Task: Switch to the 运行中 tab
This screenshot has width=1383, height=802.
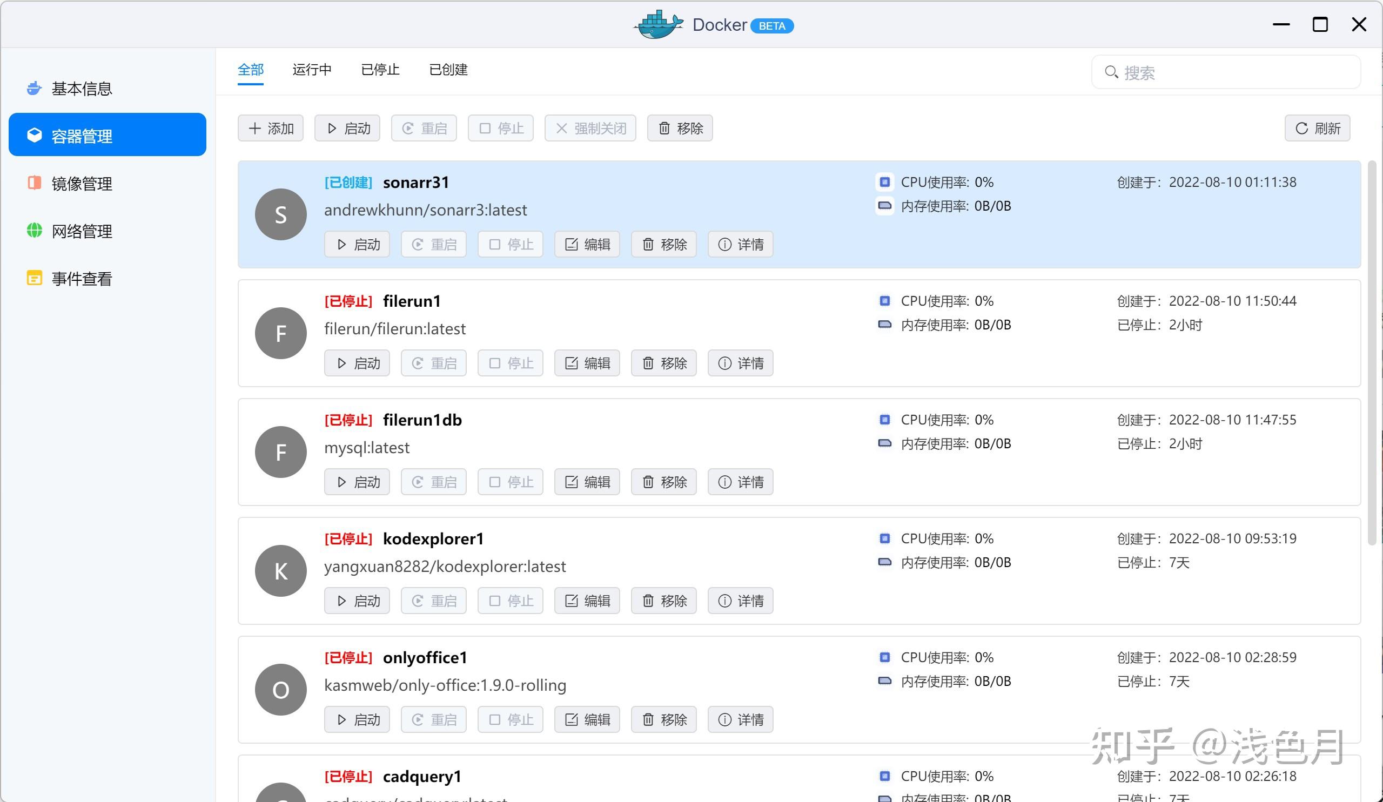Action: pos(312,70)
